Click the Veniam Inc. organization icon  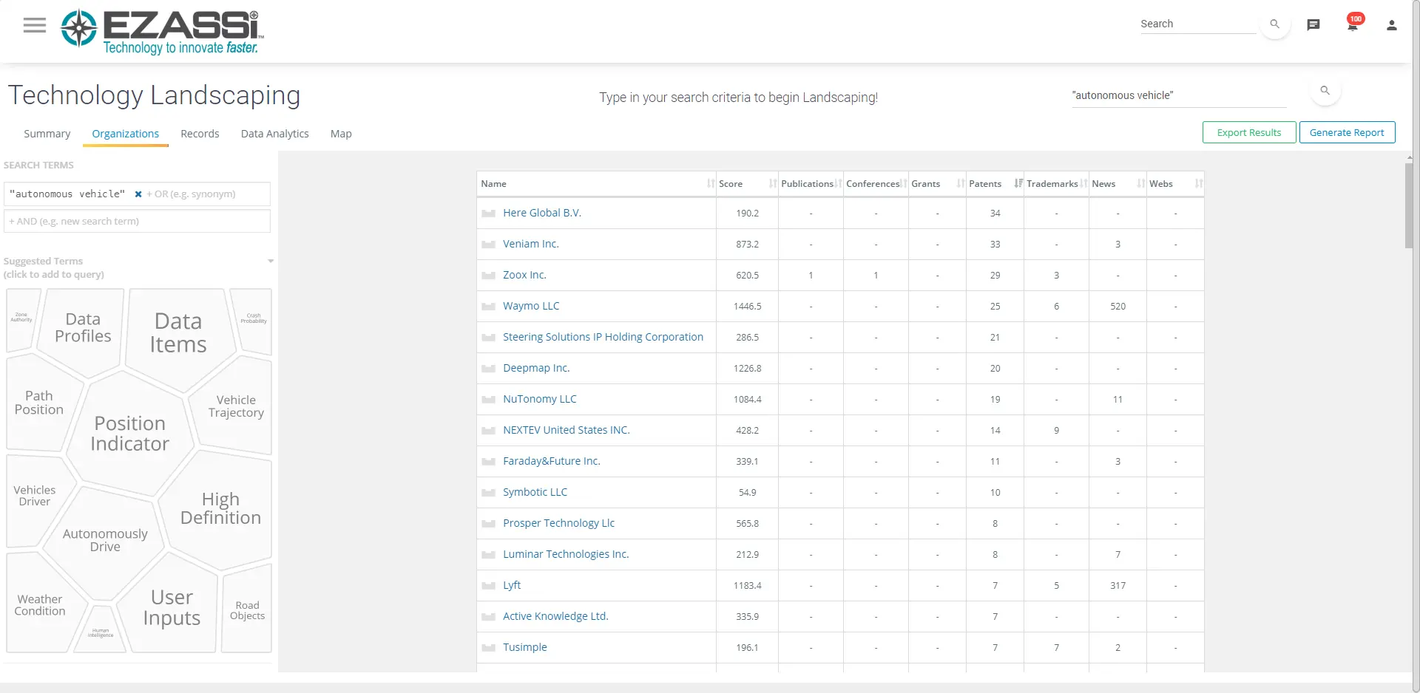click(488, 245)
